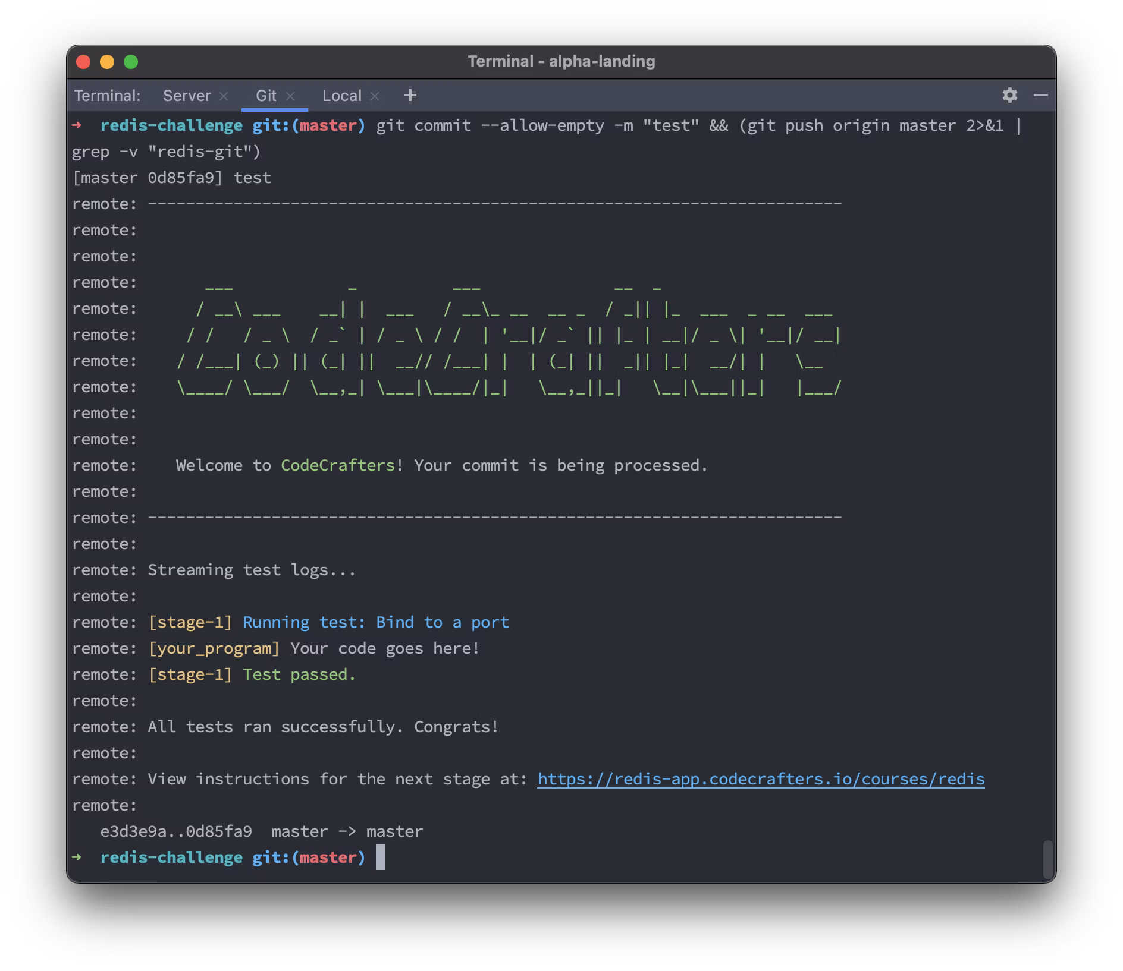Click the terminal vertical scrollbar thumb

tap(1048, 859)
